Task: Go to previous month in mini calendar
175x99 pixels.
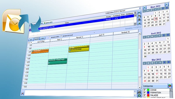Action: click(144, 8)
